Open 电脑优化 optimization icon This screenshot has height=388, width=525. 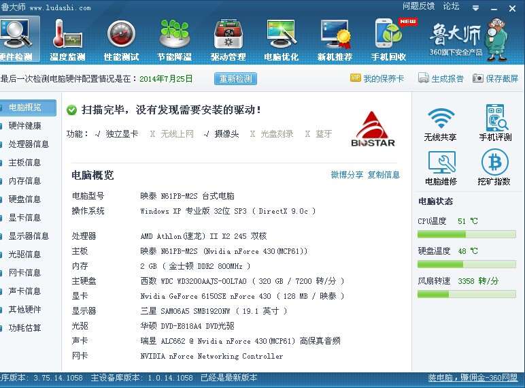pos(282,40)
